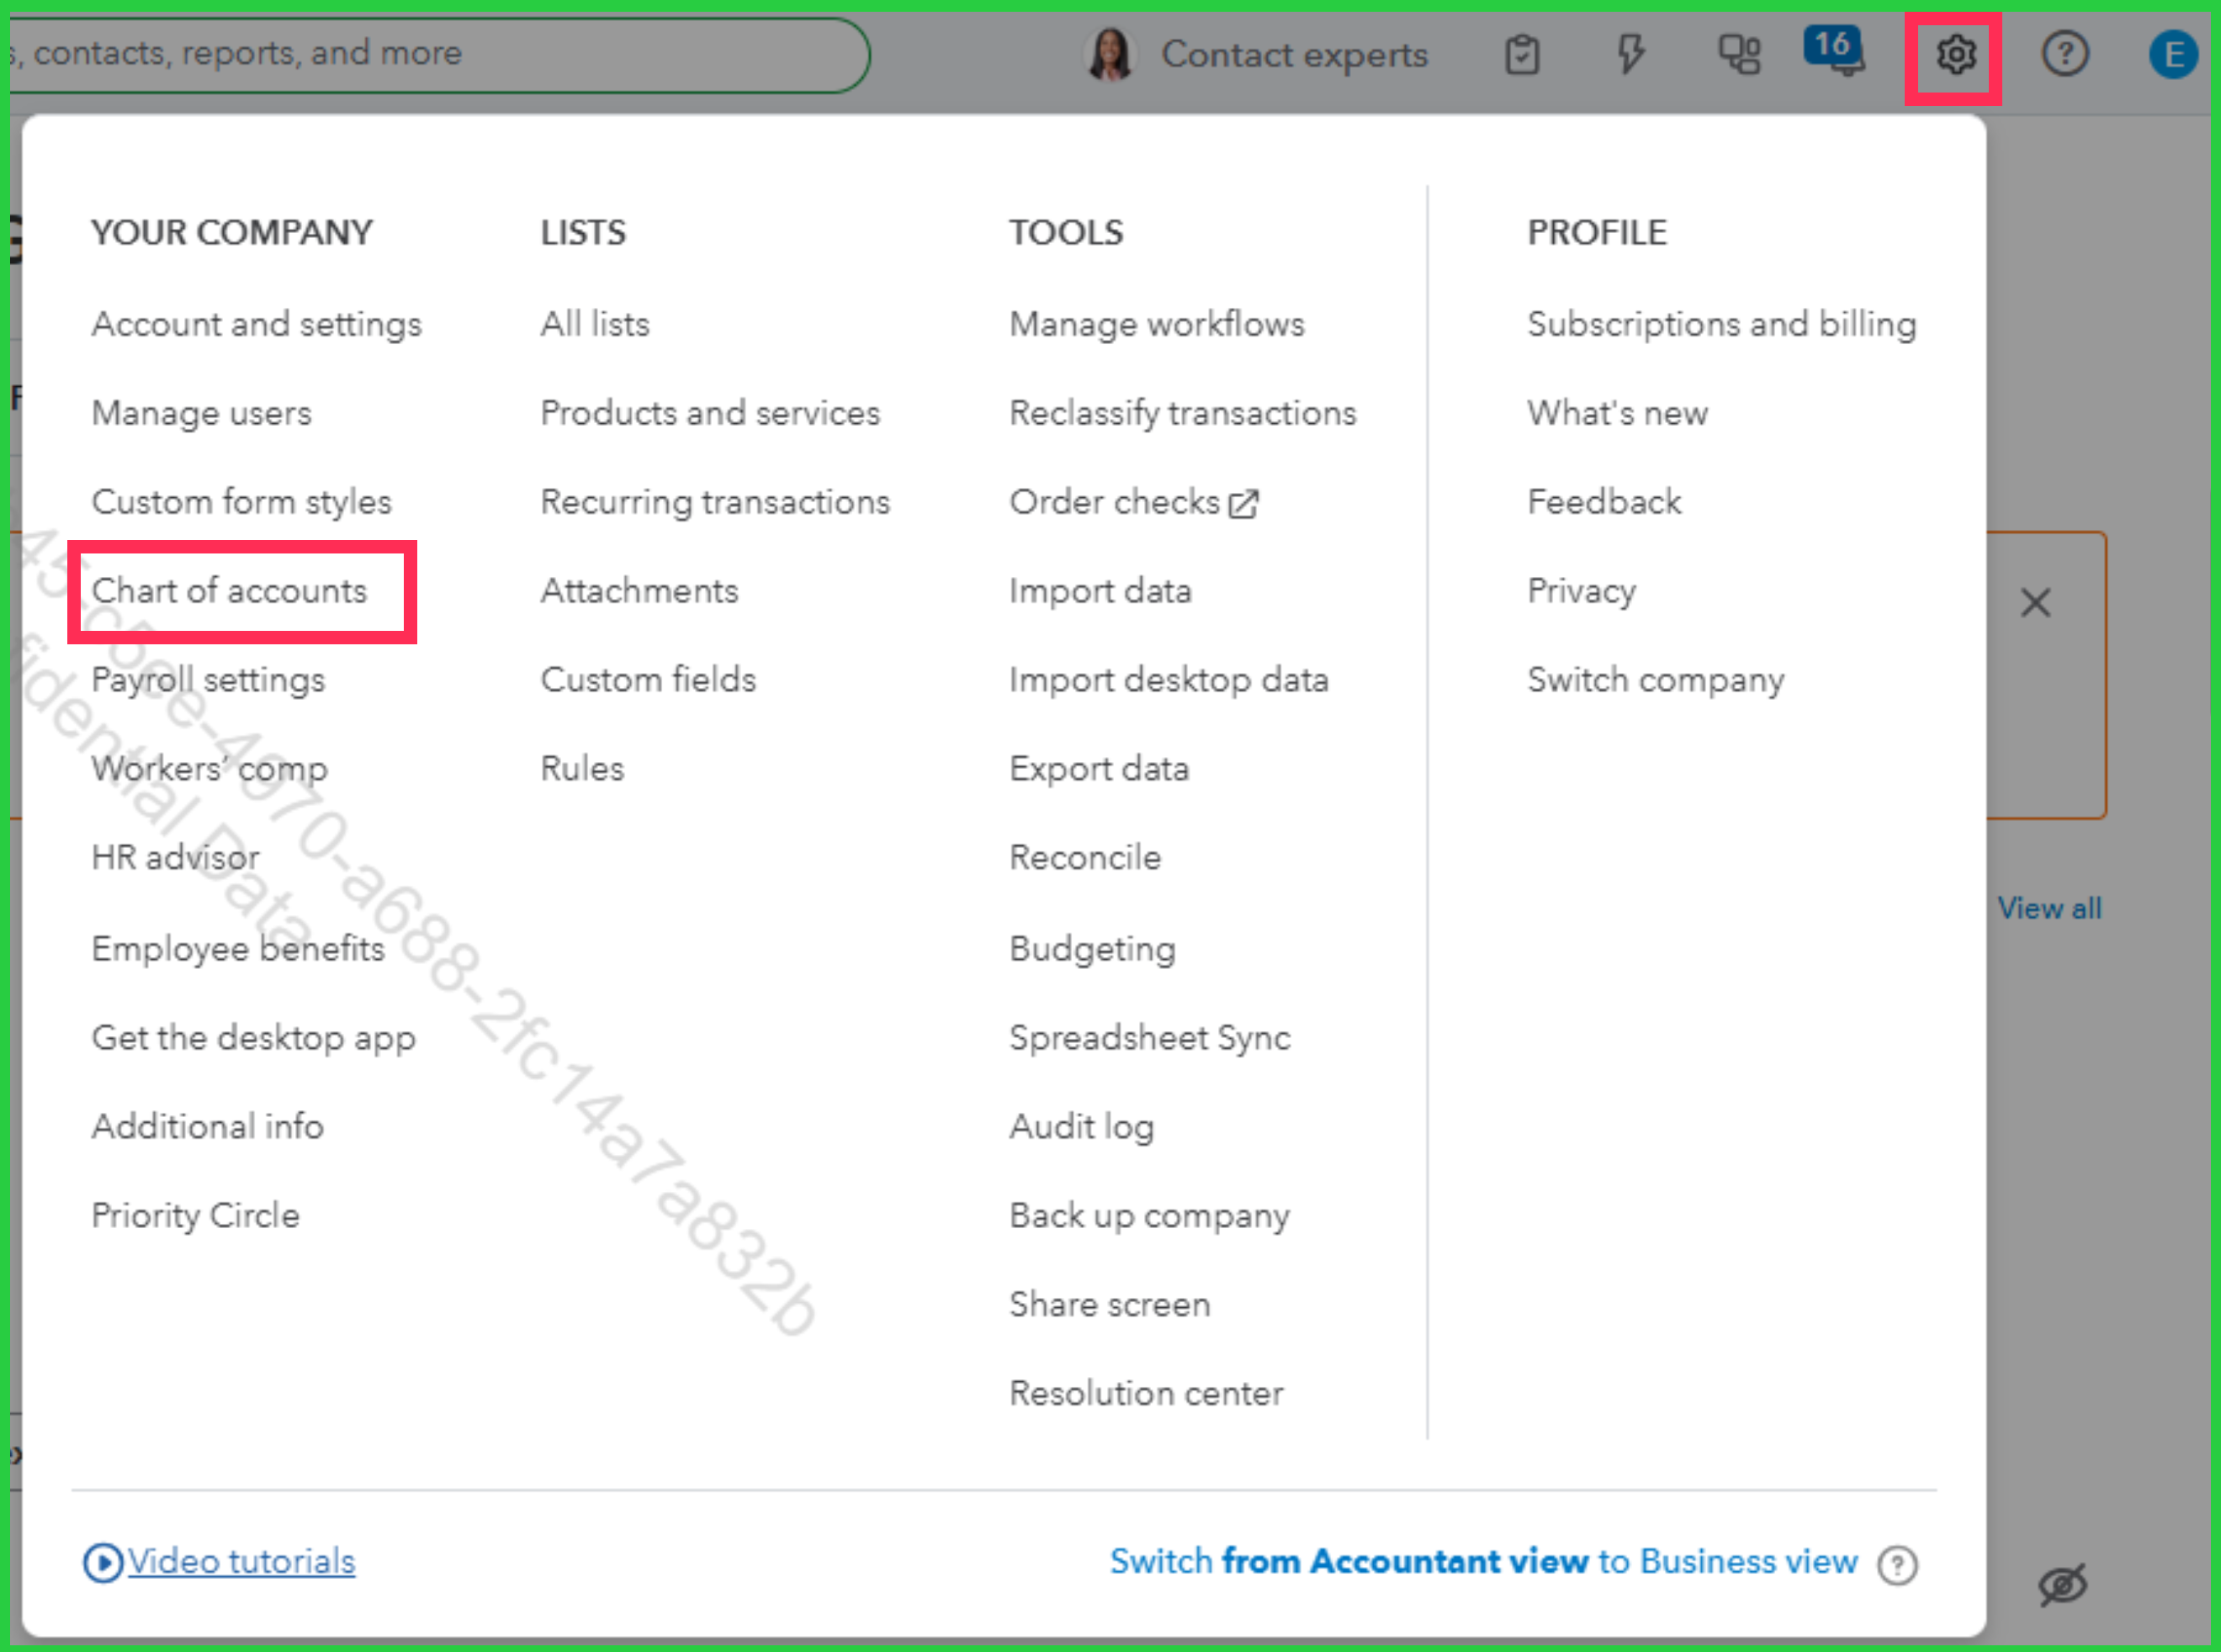Click the E profile avatar icon
The width and height of the screenshot is (2221, 1652).
pos(2172,55)
